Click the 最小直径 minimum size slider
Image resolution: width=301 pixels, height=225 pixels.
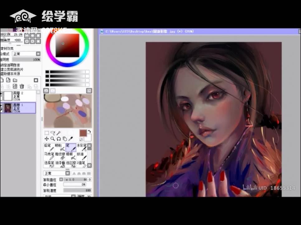pyautogui.click(x=75, y=185)
